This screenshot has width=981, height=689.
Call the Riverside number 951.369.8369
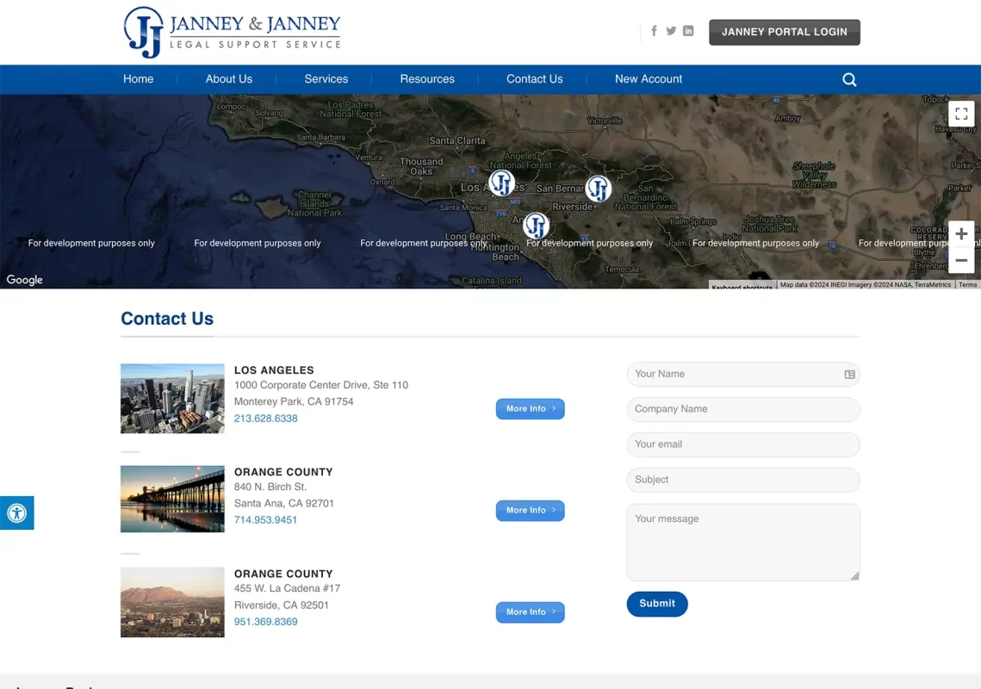pyautogui.click(x=266, y=622)
